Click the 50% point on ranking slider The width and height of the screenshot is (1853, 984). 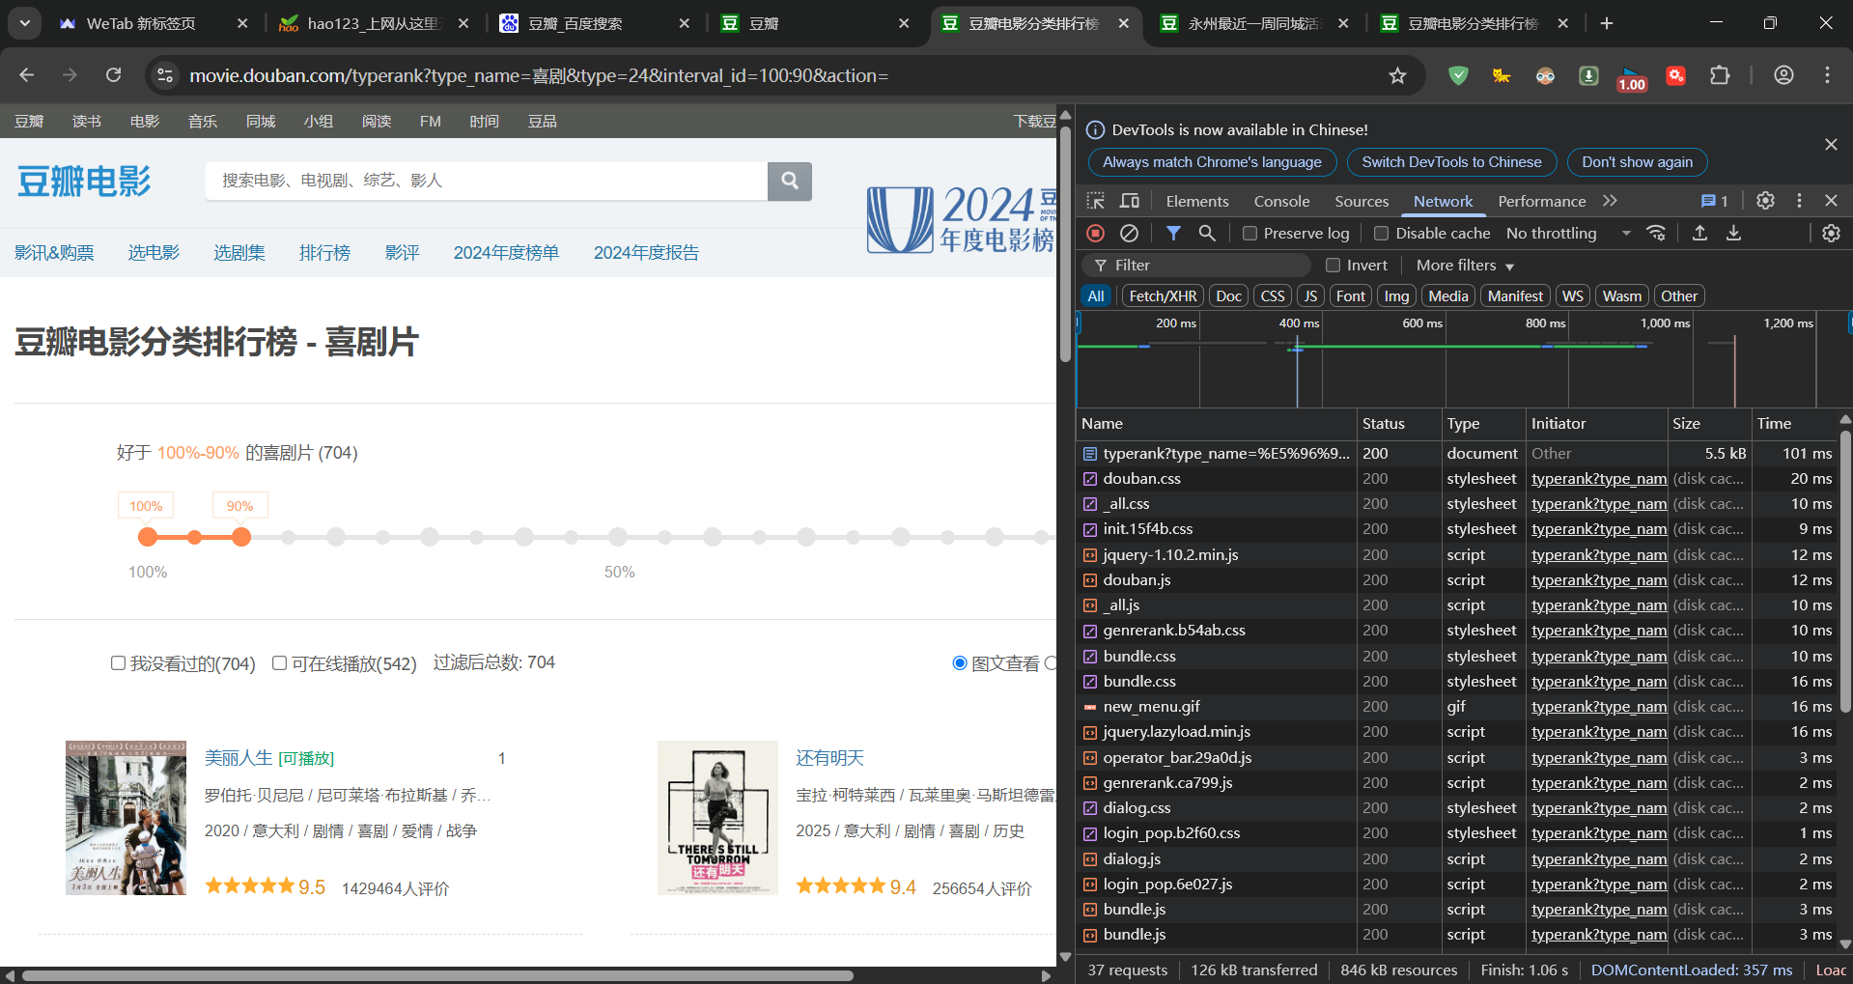pyautogui.click(x=618, y=537)
